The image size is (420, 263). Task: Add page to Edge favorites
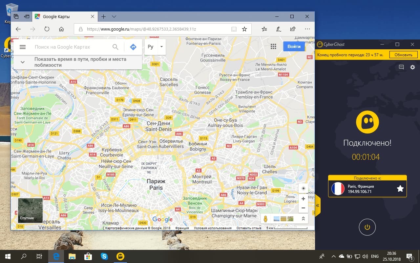(x=244, y=29)
